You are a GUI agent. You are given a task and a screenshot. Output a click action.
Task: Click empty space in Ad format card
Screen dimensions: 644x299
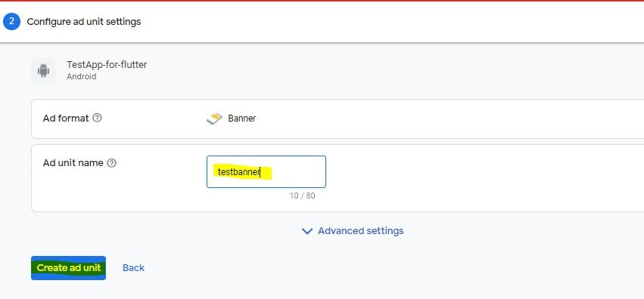coord(452,119)
